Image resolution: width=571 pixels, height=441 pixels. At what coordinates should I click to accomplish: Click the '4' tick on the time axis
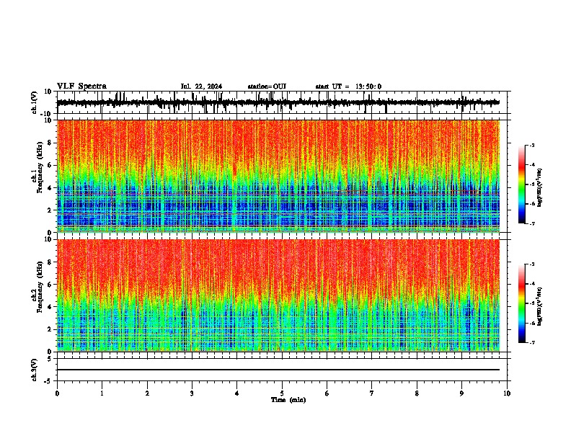point(237,393)
